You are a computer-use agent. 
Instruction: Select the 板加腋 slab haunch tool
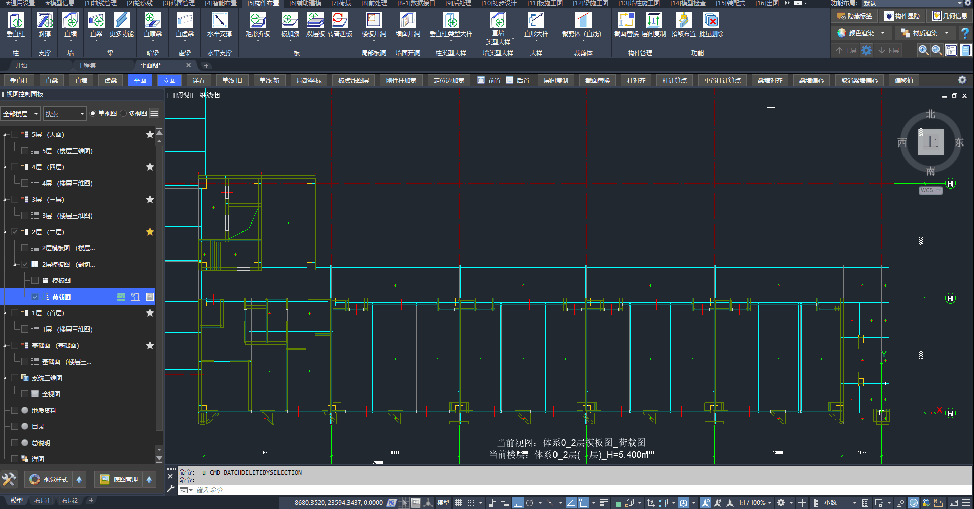[290, 24]
